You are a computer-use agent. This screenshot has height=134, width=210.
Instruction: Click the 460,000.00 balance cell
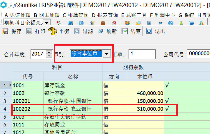[145, 93]
